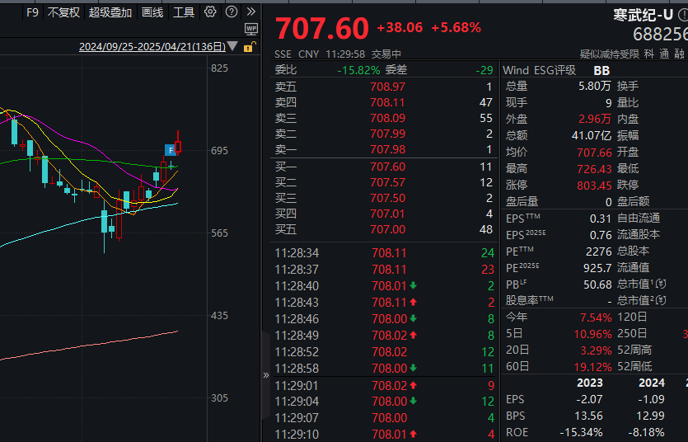Open the settings gear icon
This screenshot has width=688, height=442.
(210, 12)
